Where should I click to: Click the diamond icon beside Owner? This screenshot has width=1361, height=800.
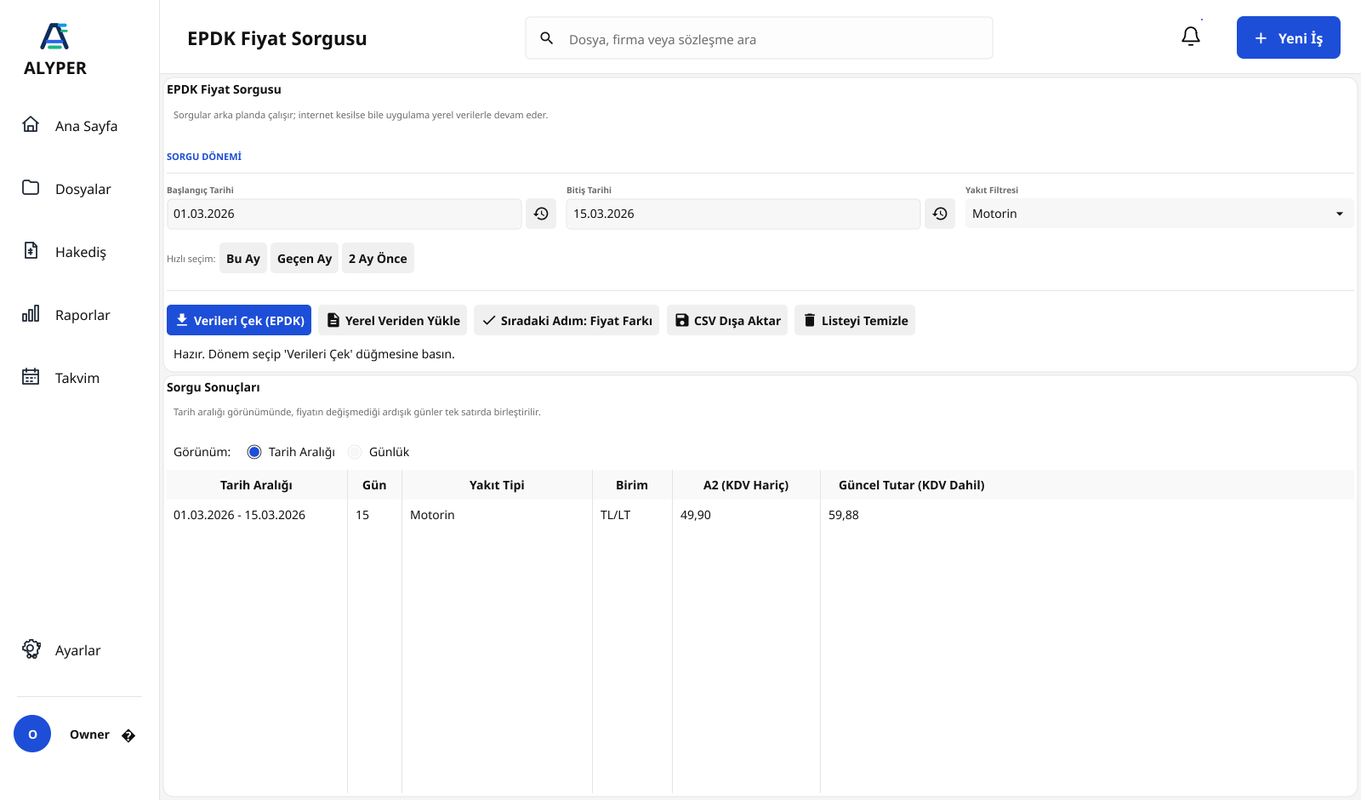(x=128, y=735)
